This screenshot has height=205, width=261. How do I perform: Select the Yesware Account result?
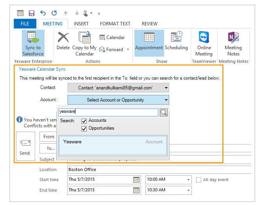click(113, 145)
